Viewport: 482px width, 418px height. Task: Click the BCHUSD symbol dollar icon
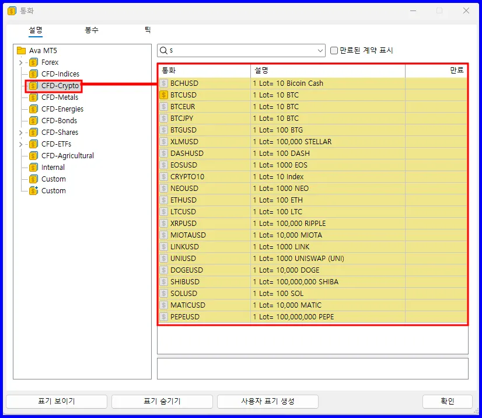pos(163,83)
